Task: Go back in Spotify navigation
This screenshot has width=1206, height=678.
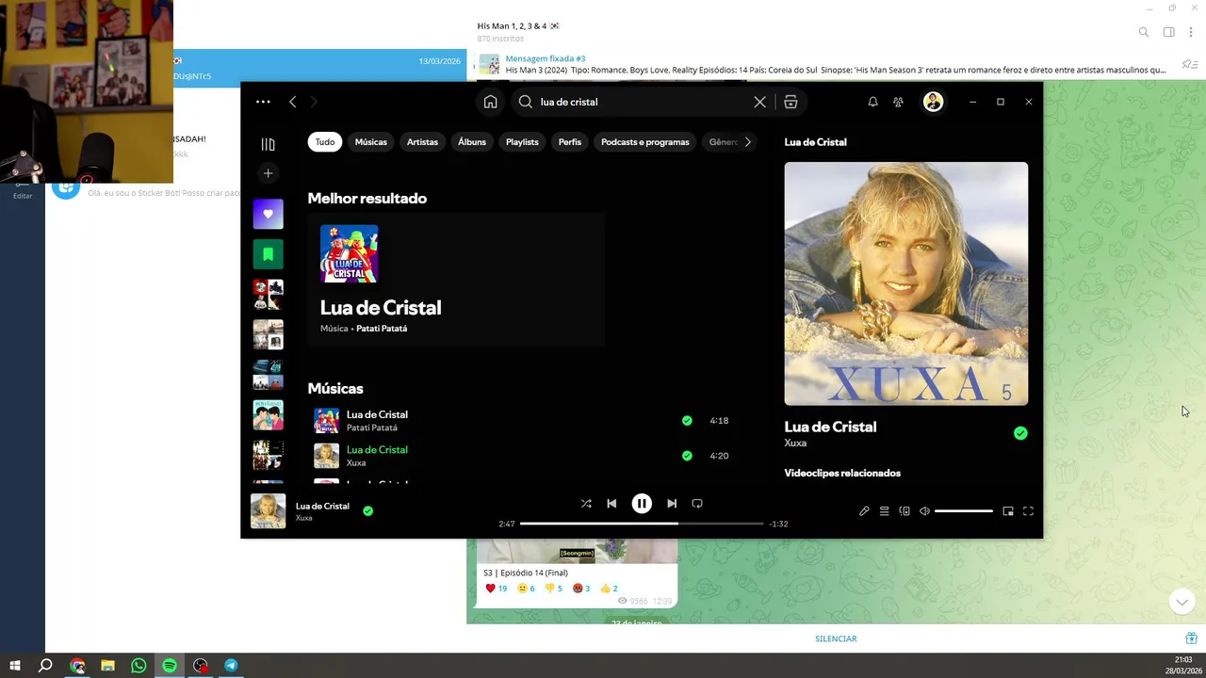Action: tap(293, 102)
